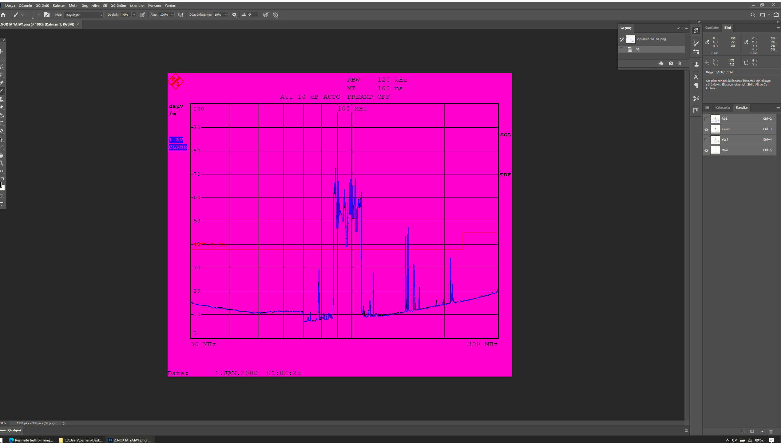Toggle pressure control for opacity
The image size is (781, 443).
(x=142, y=15)
